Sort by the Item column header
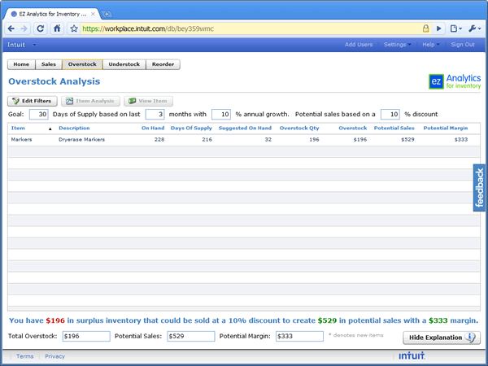The height and width of the screenshot is (366, 488). coord(18,128)
